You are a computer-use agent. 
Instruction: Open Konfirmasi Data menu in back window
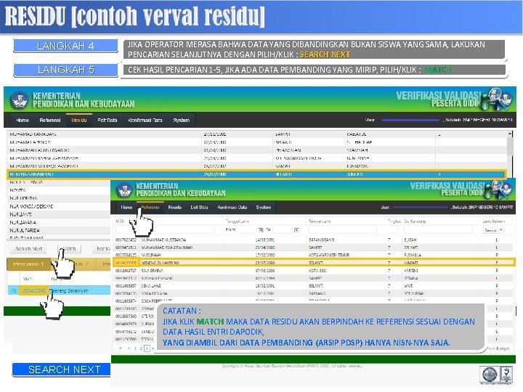[145, 120]
